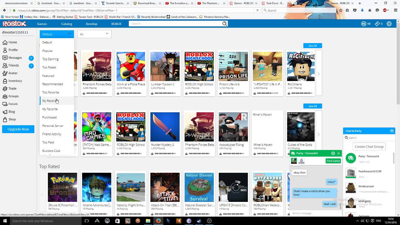The height and width of the screenshot is (225, 400).
Task: Click the Chat & Party search field
Action: click(x=369, y=137)
